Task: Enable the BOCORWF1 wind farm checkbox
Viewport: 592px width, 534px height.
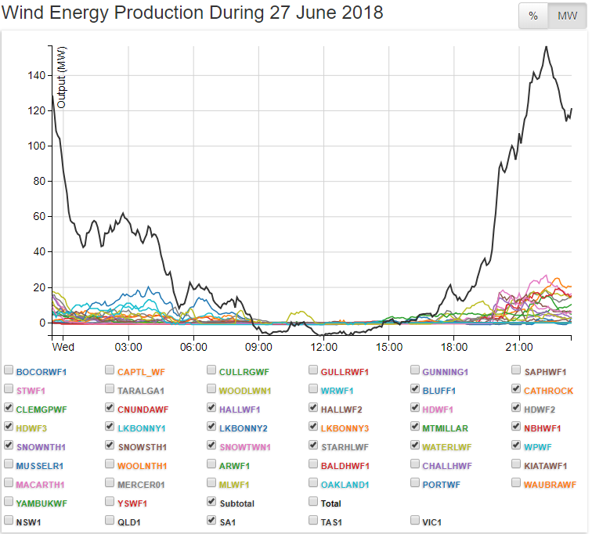Action: [9, 370]
